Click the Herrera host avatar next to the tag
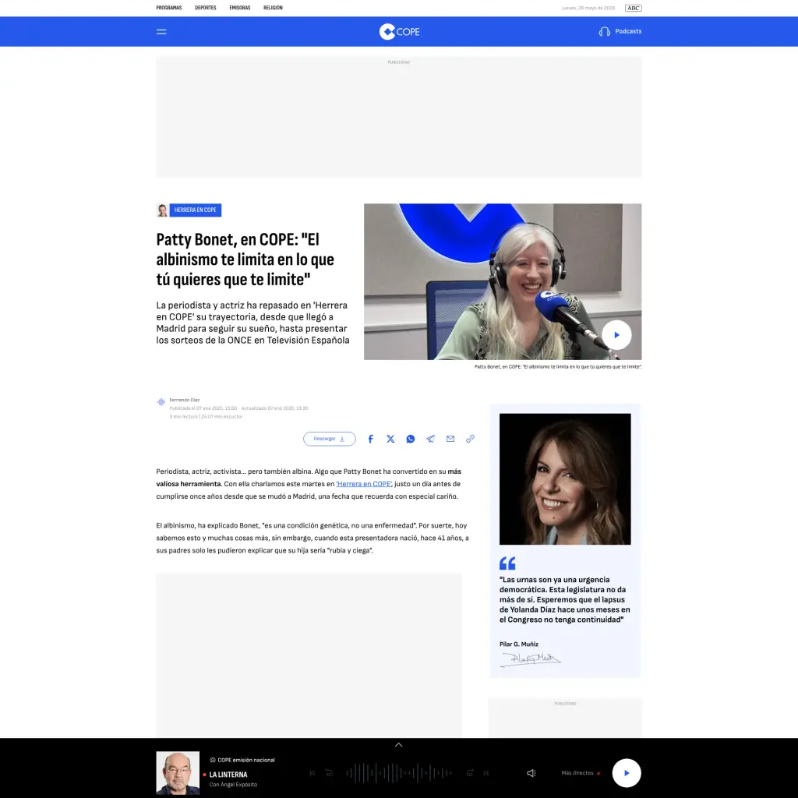 [162, 210]
